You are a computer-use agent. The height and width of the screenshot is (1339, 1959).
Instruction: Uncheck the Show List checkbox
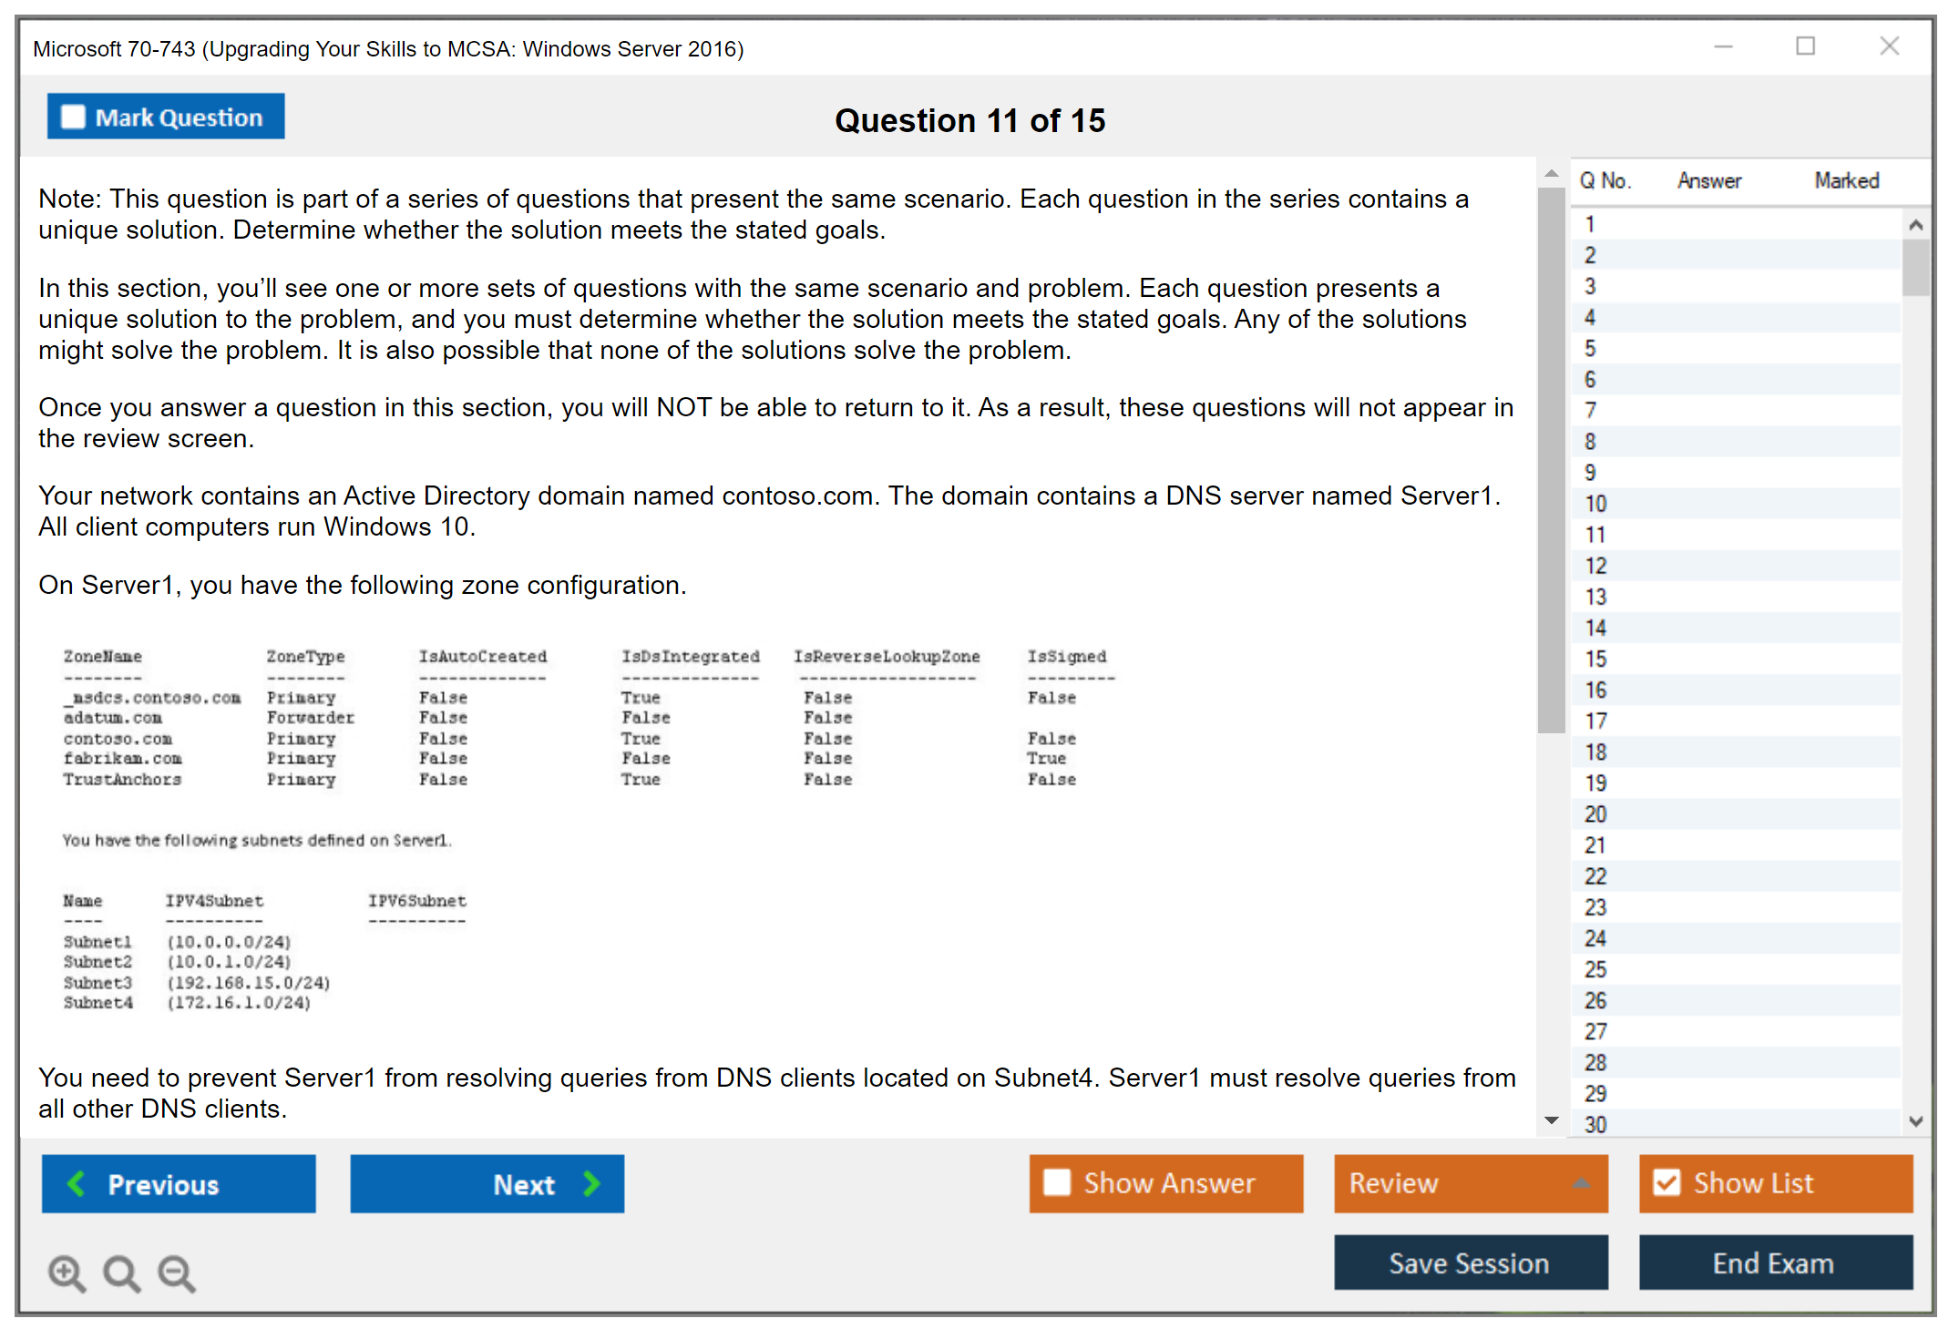tap(1667, 1182)
